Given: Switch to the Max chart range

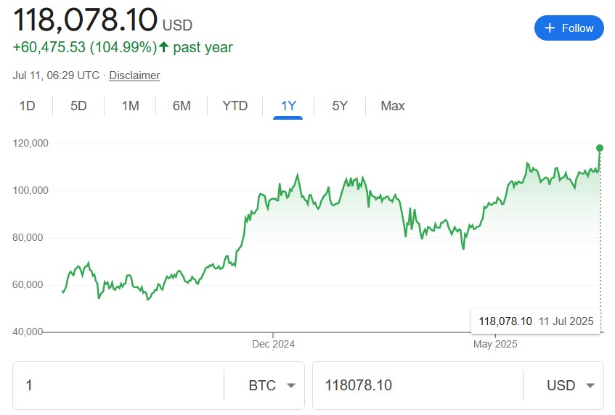Looking at the screenshot, I should (x=392, y=106).
